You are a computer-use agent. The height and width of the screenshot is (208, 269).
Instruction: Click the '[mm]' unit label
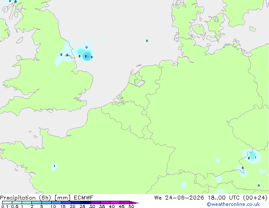(62, 198)
